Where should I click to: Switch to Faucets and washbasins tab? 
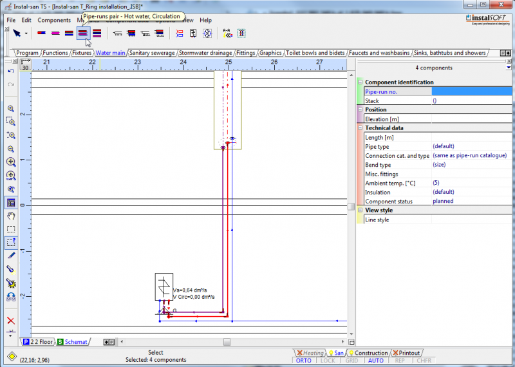point(379,53)
